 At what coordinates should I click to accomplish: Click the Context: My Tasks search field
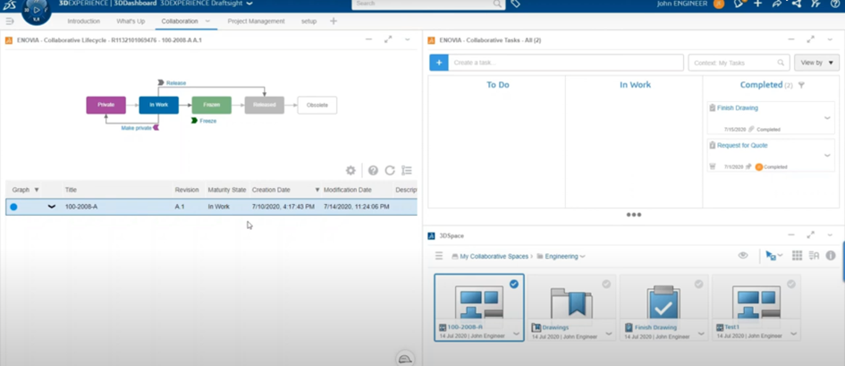pos(739,63)
